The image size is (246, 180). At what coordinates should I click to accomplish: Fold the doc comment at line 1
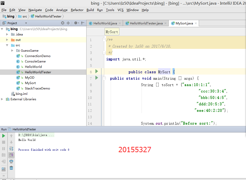pos(104,40)
